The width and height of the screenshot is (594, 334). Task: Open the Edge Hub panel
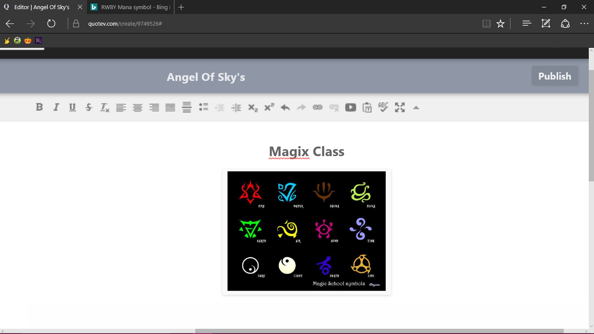tap(527, 23)
